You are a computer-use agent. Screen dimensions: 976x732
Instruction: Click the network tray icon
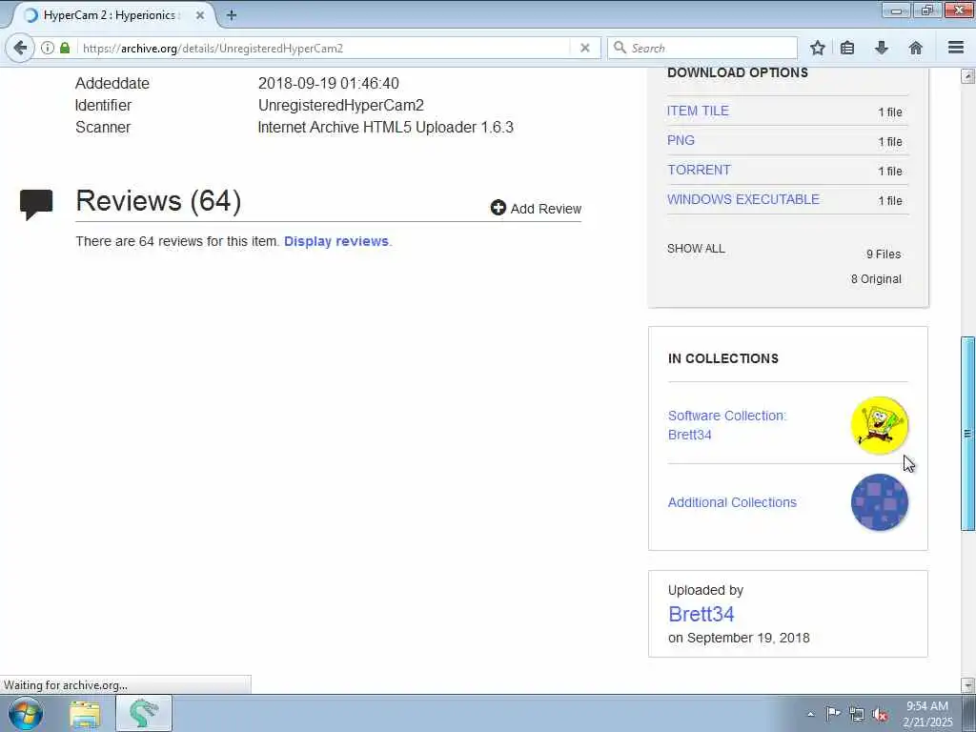click(x=857, y=714)
